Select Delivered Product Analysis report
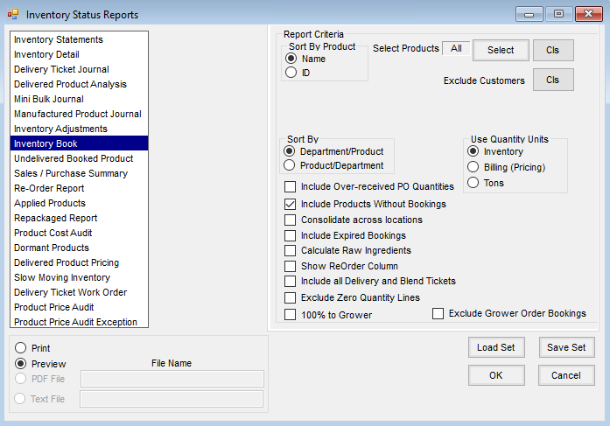Image resolution: width=610 pixels, height=426 pixels. [70, 84]
